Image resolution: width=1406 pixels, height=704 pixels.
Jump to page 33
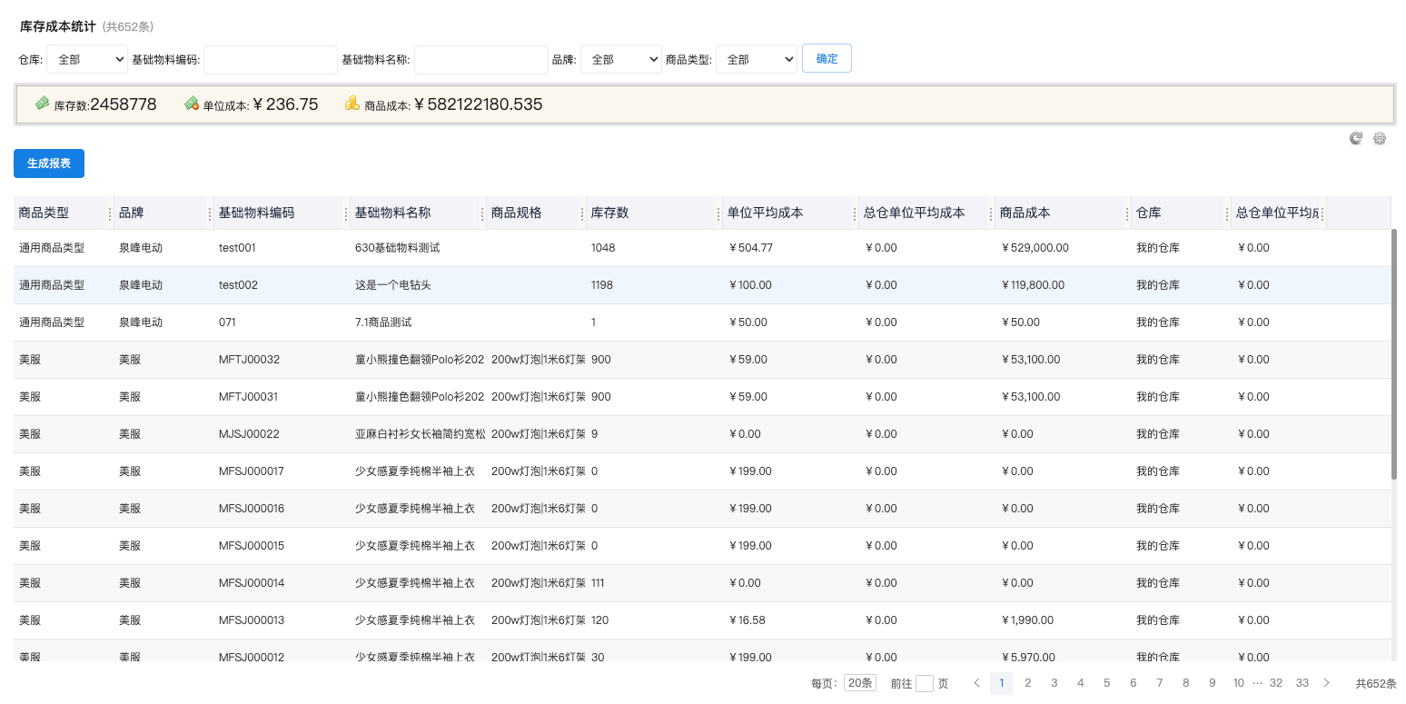tap(1302, 683)
